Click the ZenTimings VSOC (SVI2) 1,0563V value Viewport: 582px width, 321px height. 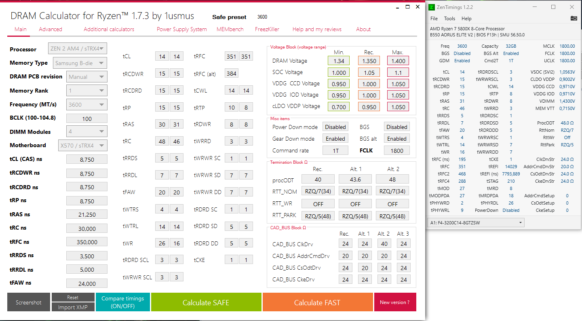pyautogui.click(x=567, y=72)
